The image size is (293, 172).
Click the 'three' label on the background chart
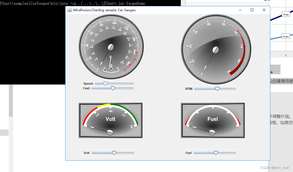pyautogui.click(x=285, y=14)
